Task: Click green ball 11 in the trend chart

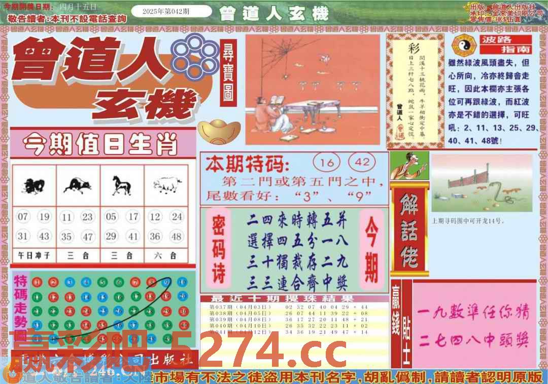Action: point(37,297)
